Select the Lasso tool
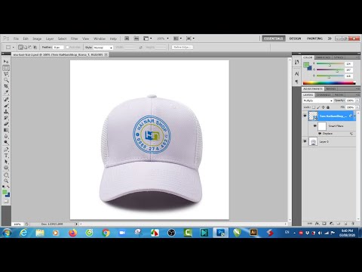 coord(6,74)
